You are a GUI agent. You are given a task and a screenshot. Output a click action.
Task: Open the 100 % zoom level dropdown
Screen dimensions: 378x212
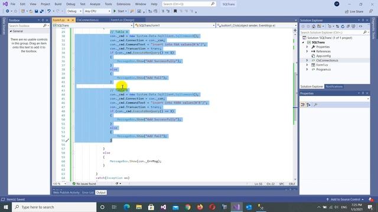(59, 184)
